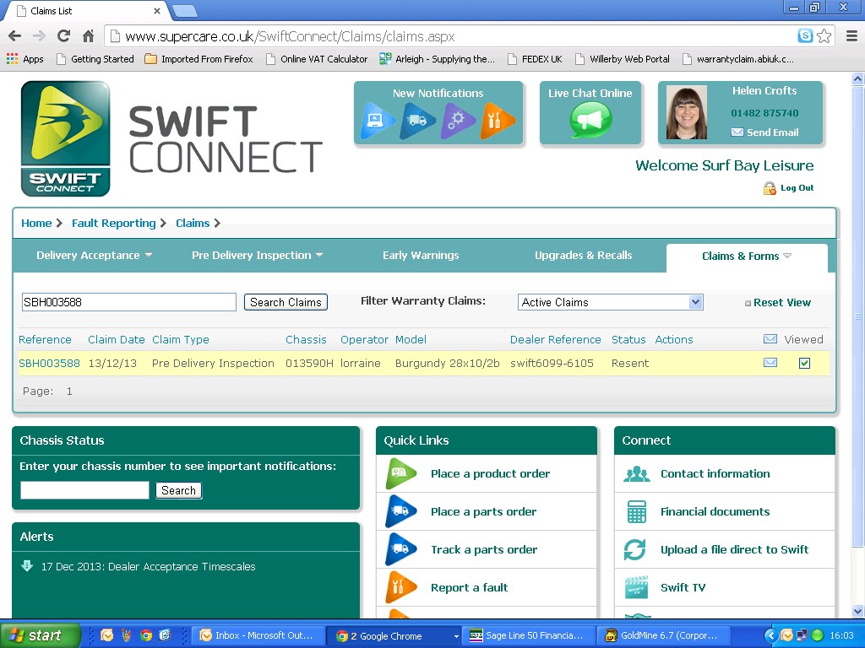Viewport: 865px width, 648px height.
Task: Click the truck delivery notification icon
Action: [418, 121]
